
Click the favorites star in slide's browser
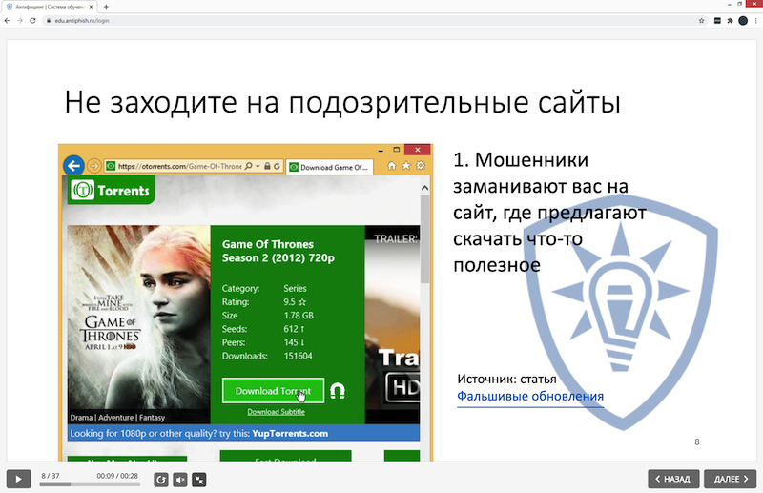(406, 166)
